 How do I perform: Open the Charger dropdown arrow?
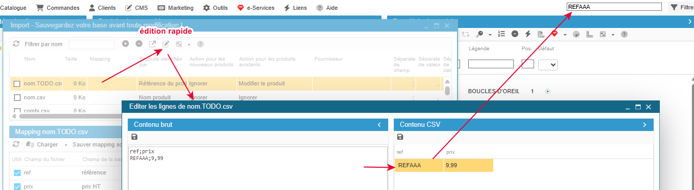tap(65, 145)
